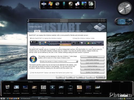
Task: Click the blue oval desktop widget under the clock
Action: (124, 22)
